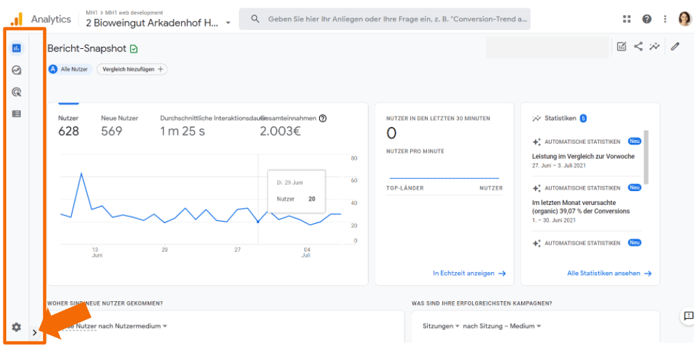This screenshot has width=698, height=348.
Task: Expand the left navigation with chevron arrow
Action: tap(35, 333)
